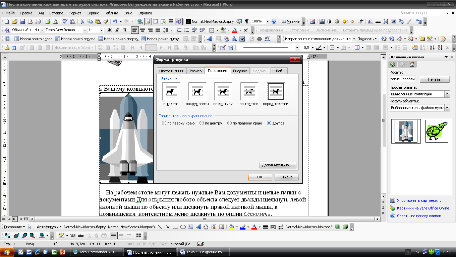The height and width of the screenshot is (257, 456).
Task: Click the Crop tool icon
Action: pyautogui.click(x=361, y=21)
